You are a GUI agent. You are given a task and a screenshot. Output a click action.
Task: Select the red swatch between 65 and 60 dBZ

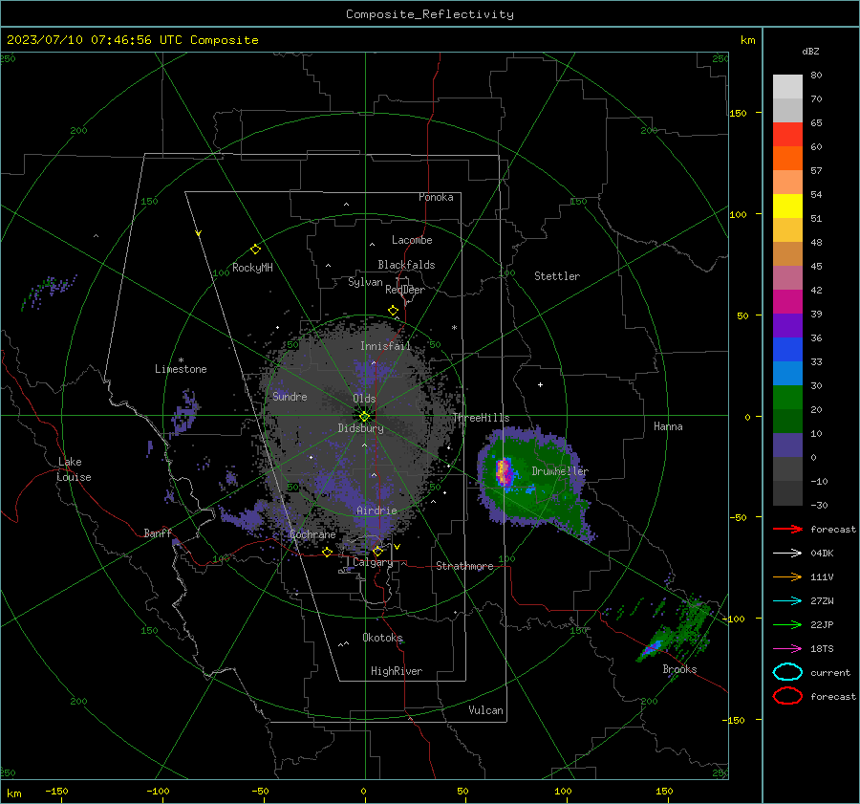coord(787,135)
